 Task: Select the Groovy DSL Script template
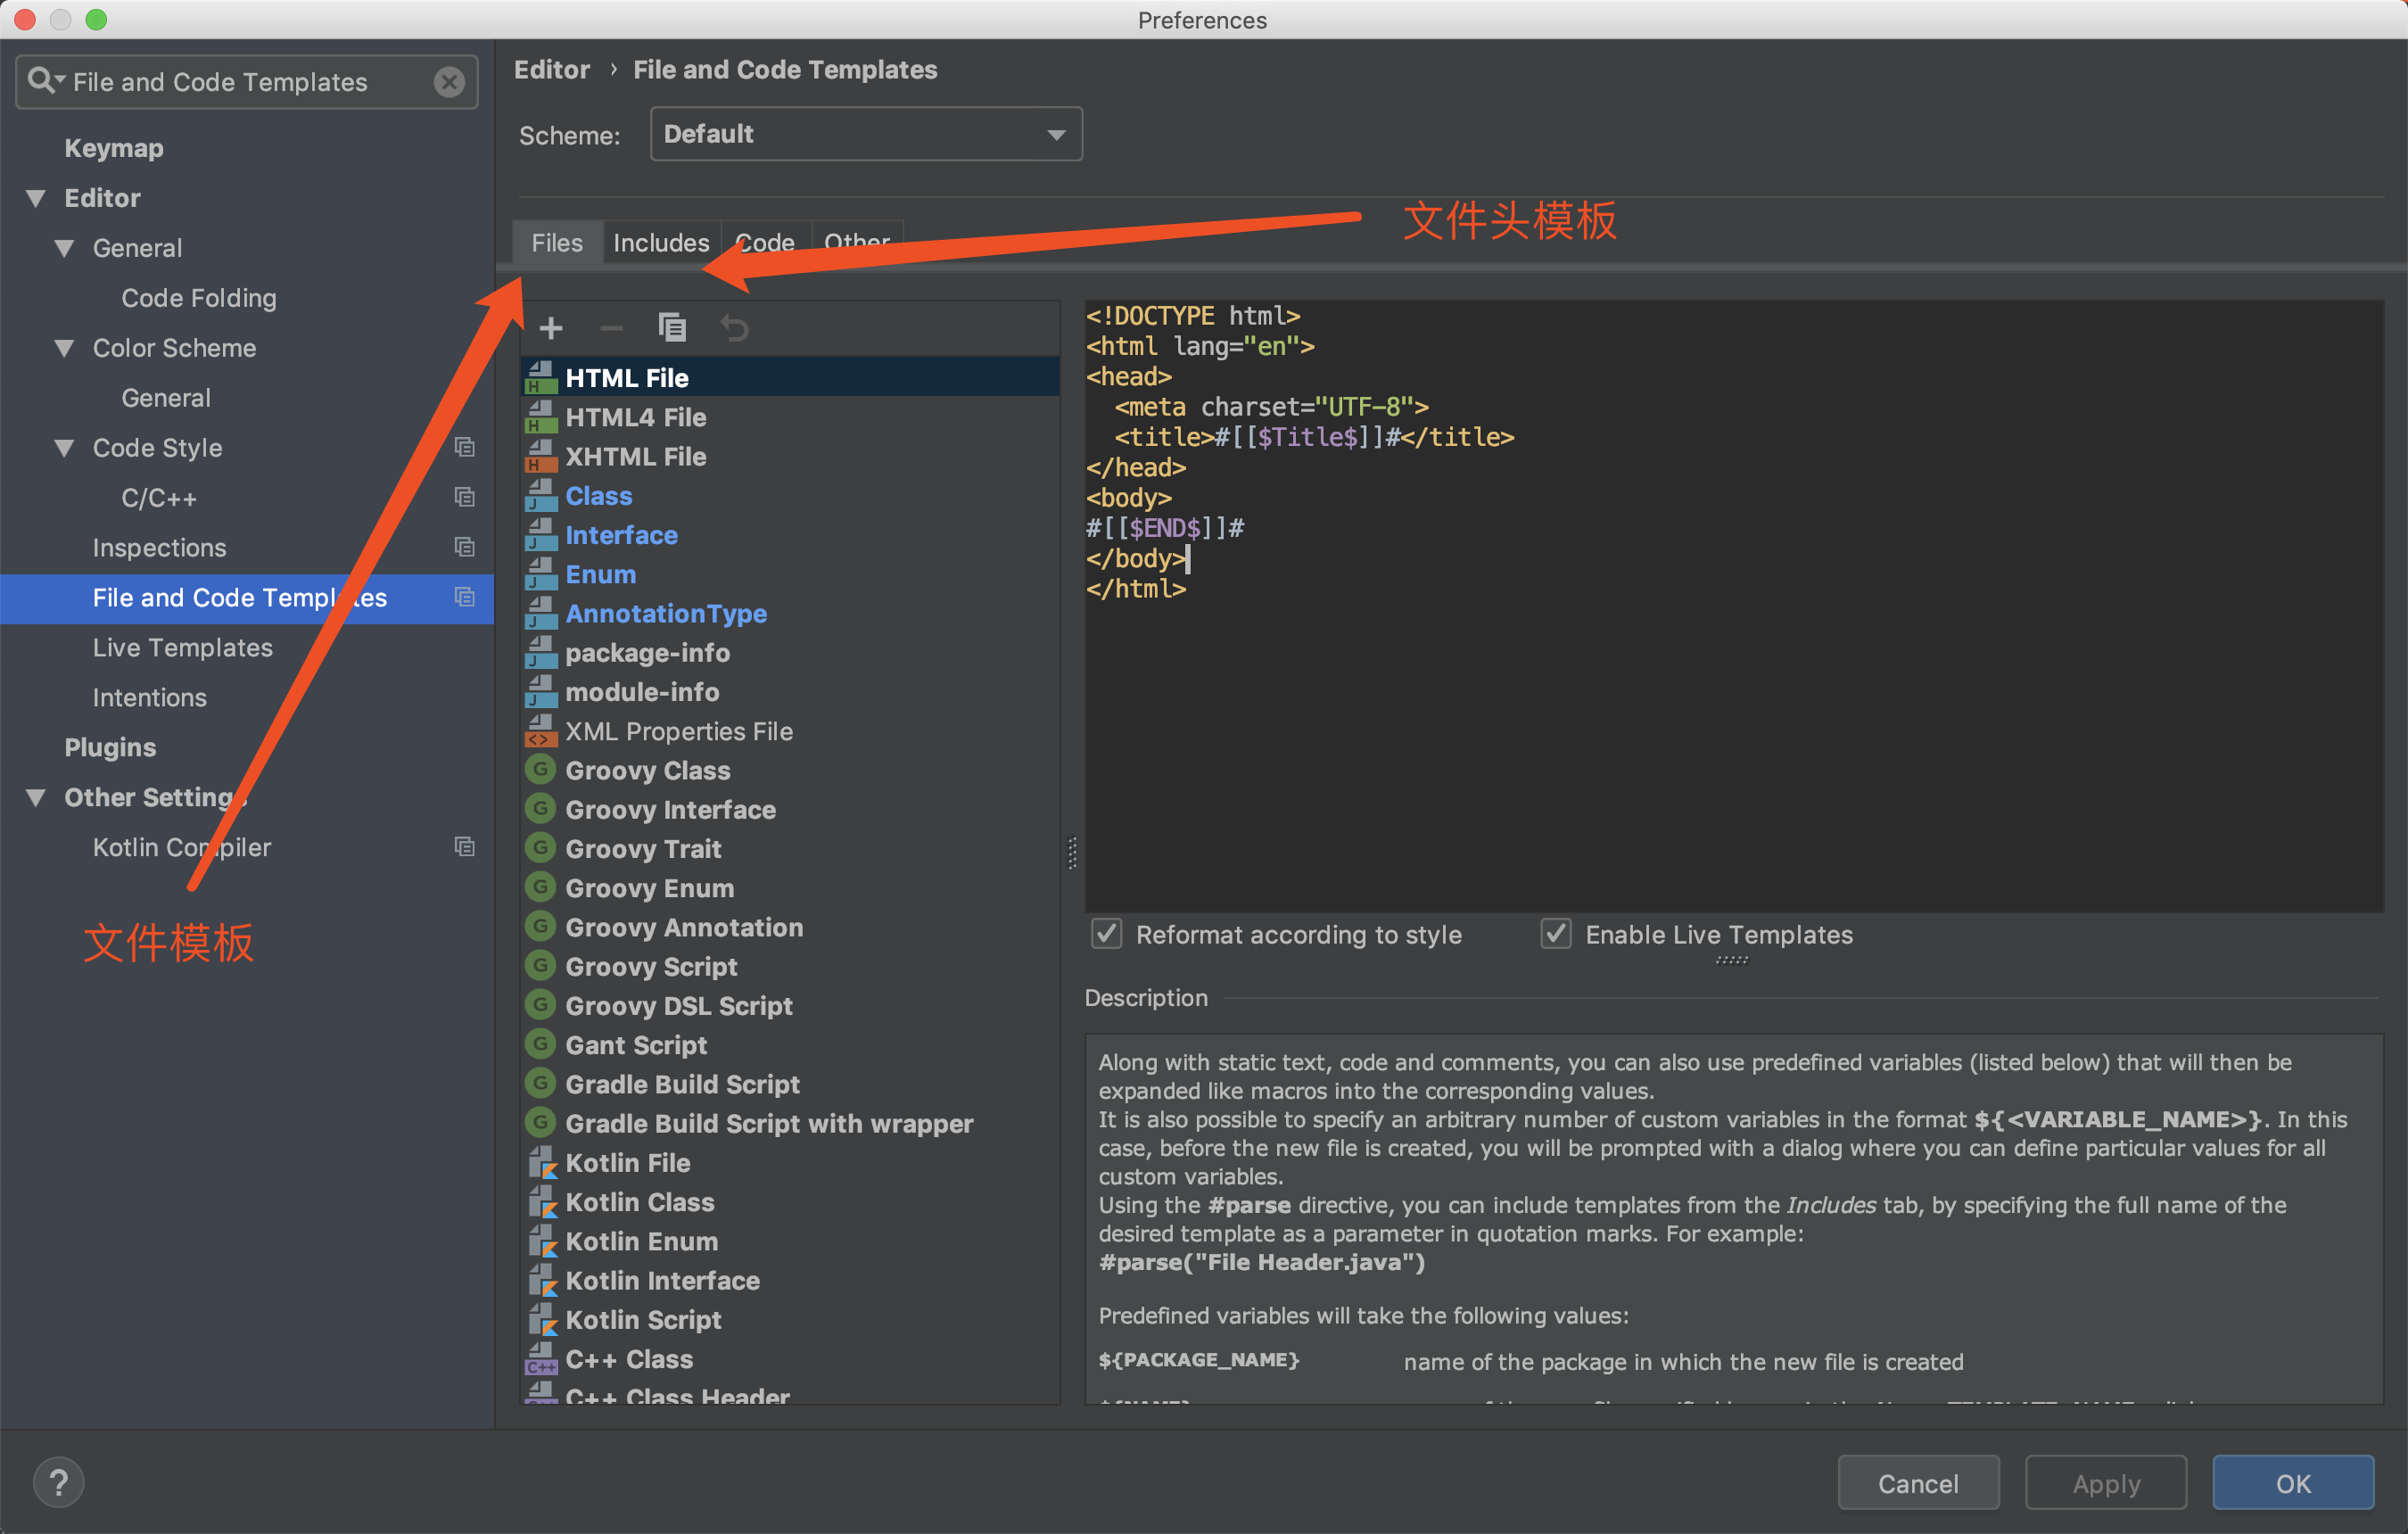coord(679,1005)
